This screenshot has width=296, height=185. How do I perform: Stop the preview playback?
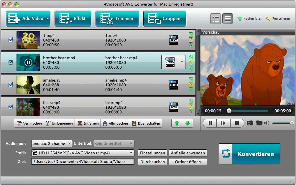(237, 123)
